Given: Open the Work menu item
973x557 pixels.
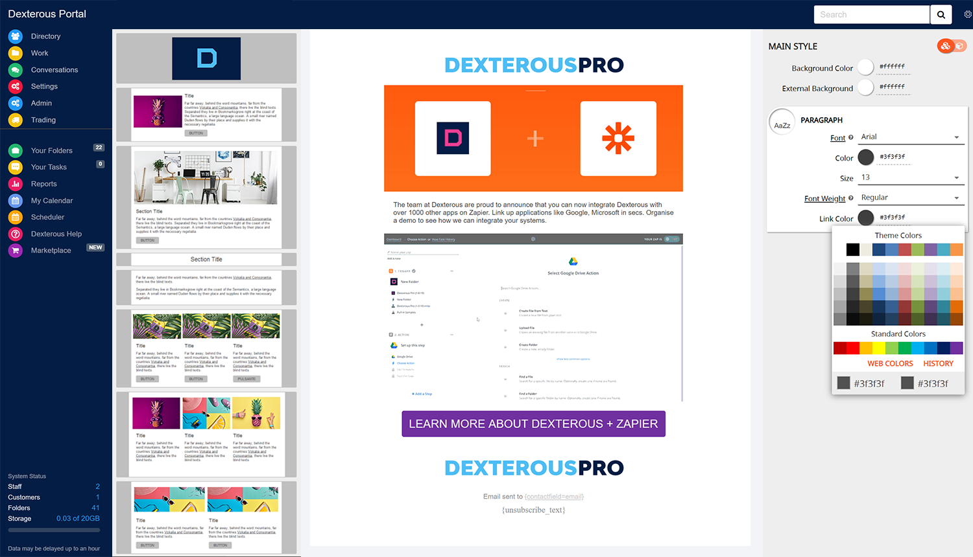Looking at the screenshot, I should pyautogui.click(x=40, y=53).
